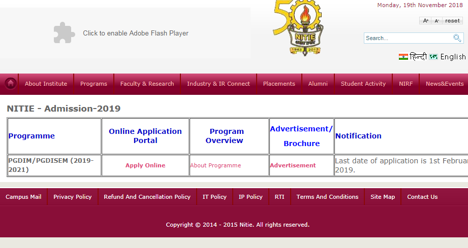Go to the home page via the home icon
The image size is (468, 248).
[x=11, y=84]
